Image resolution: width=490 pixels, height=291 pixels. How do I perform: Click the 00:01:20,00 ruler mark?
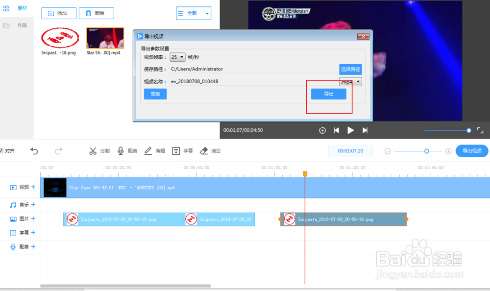point(352,168)
